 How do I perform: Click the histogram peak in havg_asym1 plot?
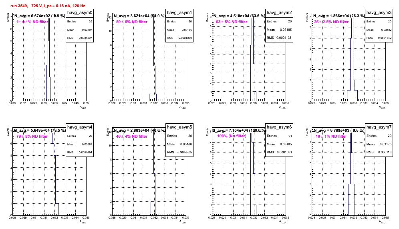coord(153,19)
